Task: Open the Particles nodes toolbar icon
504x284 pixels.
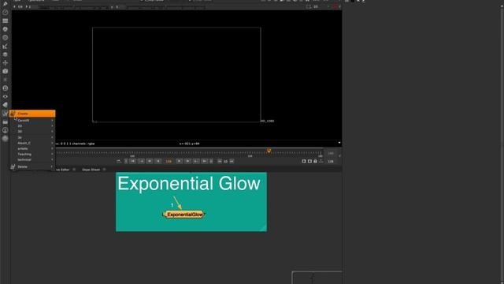Action: point(6,80)
